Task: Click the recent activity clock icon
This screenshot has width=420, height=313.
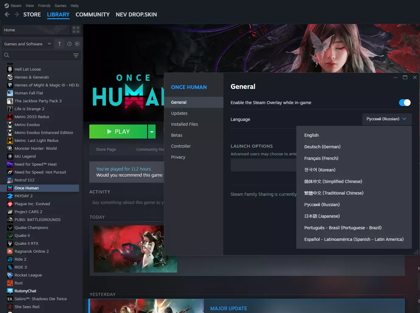Action: 69,44
